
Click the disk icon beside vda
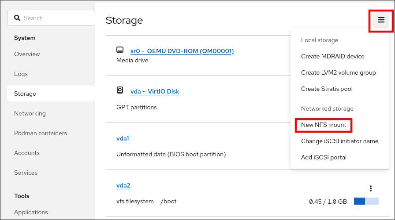coord(120,90)
